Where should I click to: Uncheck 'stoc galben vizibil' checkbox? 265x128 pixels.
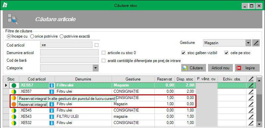183,53
